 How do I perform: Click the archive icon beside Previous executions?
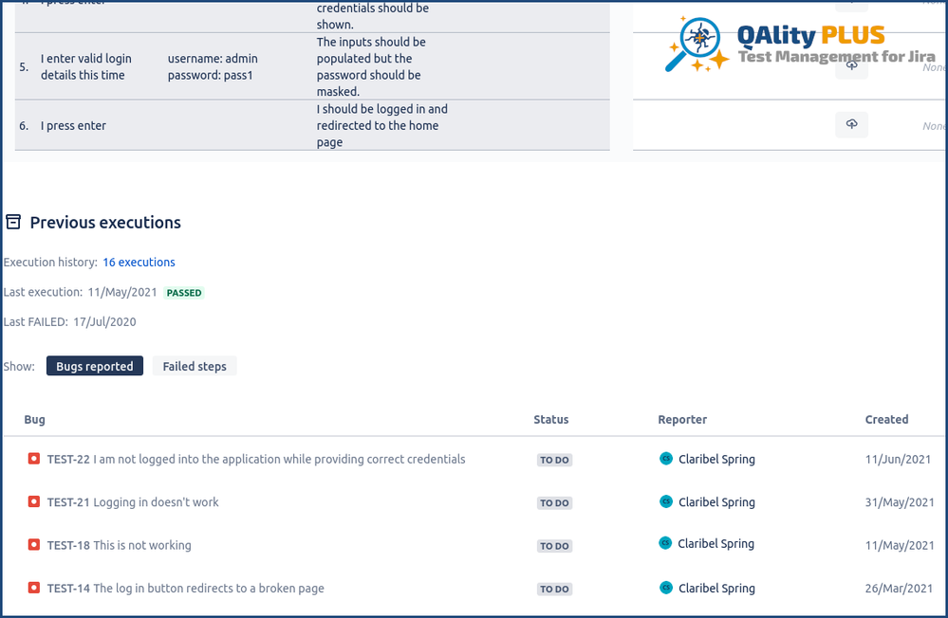[x=12, y=221]
